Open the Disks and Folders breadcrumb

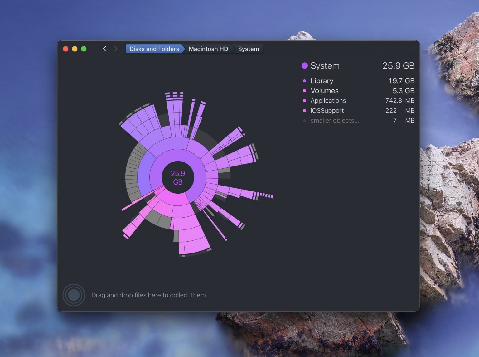point(153,49)
